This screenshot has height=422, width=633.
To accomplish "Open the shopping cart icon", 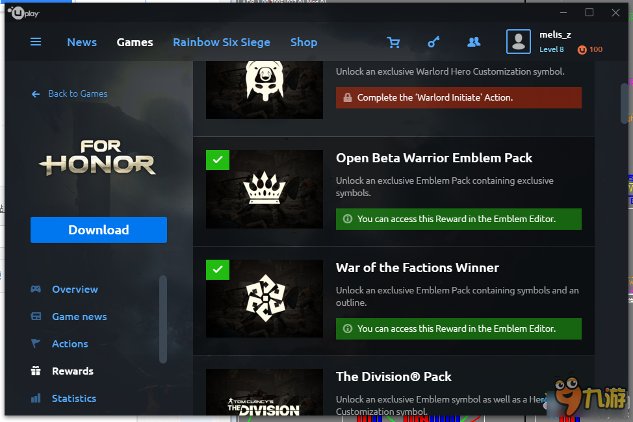I will tap(393, 42).
